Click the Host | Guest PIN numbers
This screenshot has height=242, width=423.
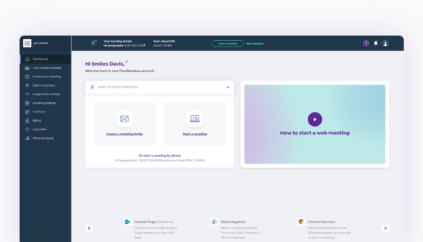(163, 45)
